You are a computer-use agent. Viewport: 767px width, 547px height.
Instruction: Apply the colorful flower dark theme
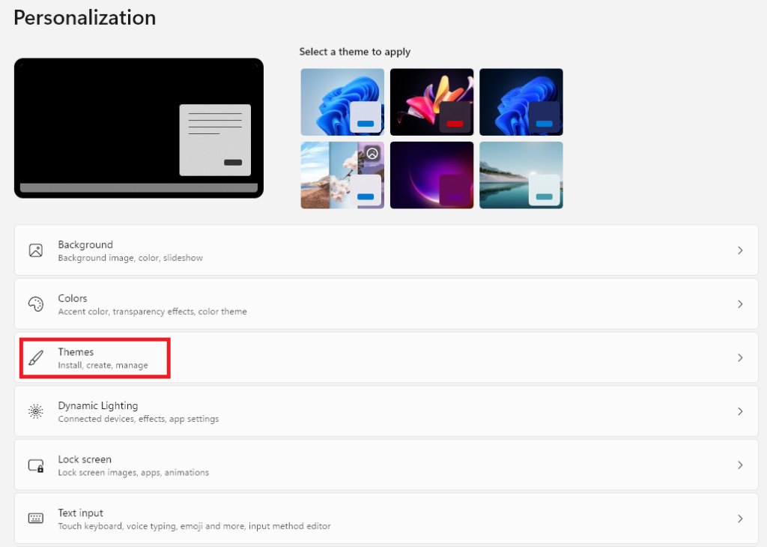pos(432,102)
